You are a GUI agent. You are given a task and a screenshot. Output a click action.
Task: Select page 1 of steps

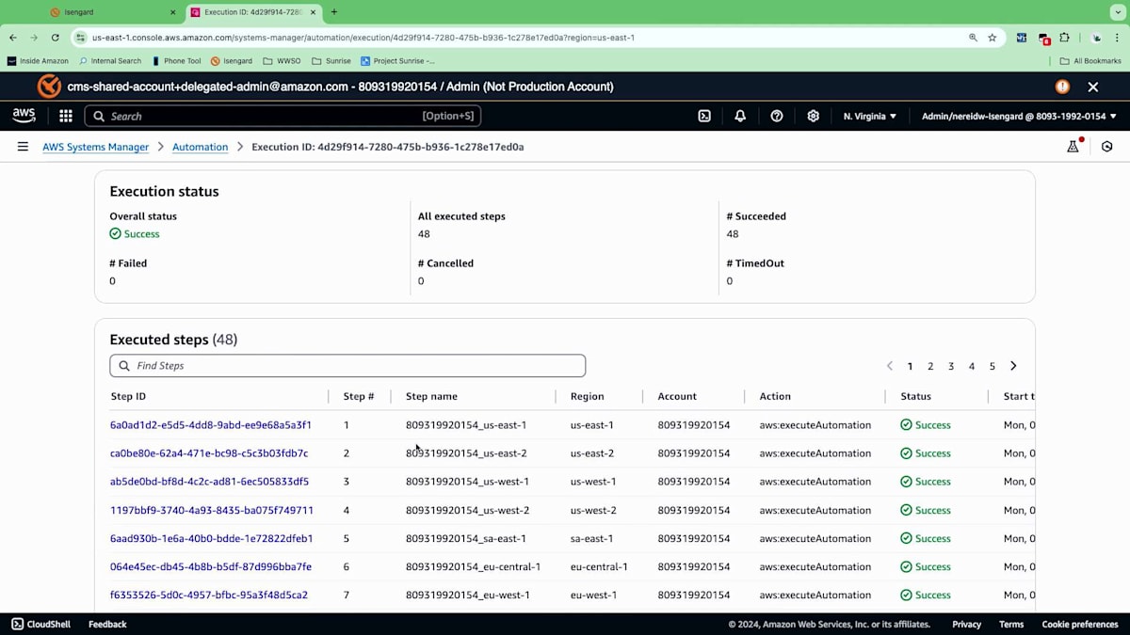click(x=910, y=366)
